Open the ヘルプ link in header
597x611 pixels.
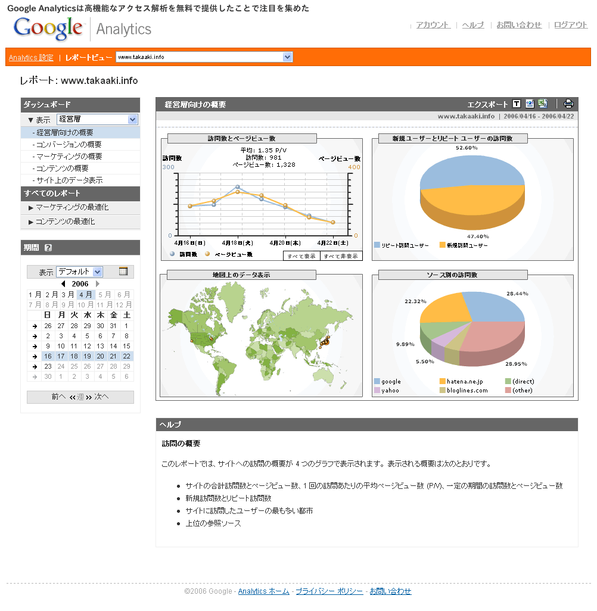(473, 25)
